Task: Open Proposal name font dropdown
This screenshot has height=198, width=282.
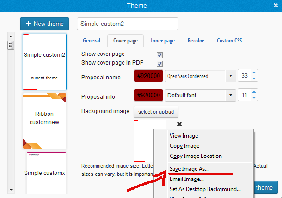Action: pos(200,76)
